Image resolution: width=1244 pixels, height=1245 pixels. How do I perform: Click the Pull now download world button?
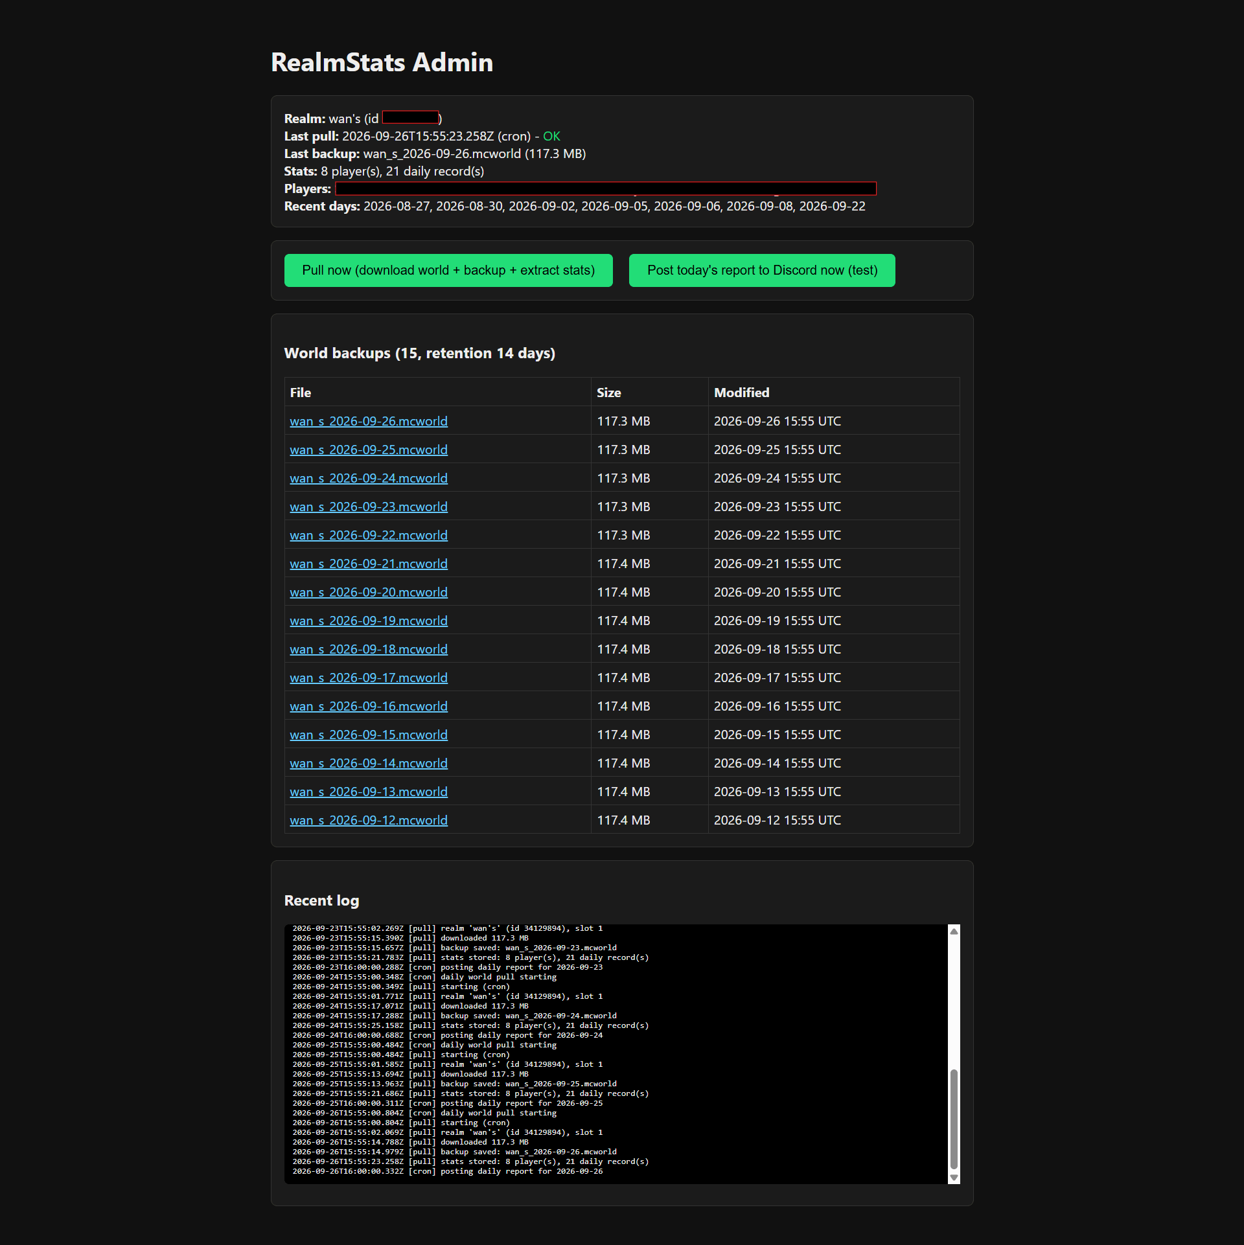point(448,270)
